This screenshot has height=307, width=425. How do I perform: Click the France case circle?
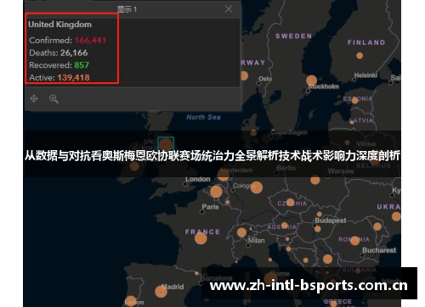[x=201, y=238]
